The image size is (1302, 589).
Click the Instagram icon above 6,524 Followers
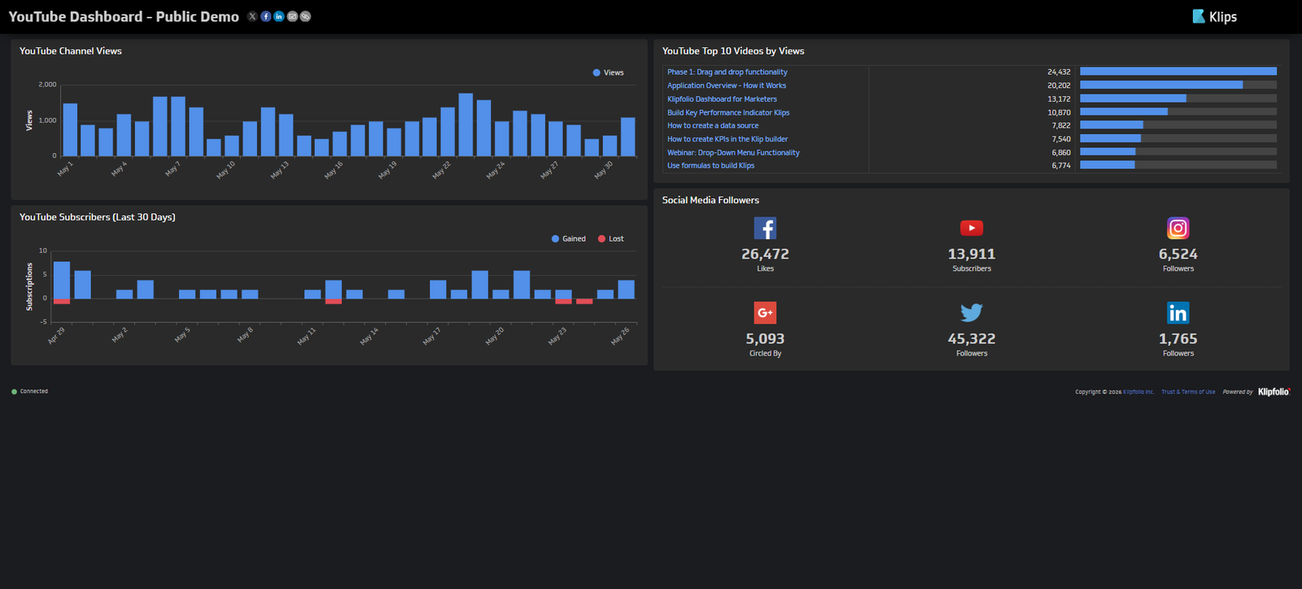point(1178,228)
